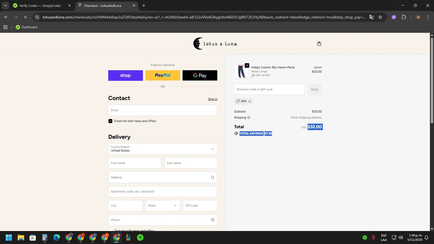Open the notifications bell in tray
This screenshot has height=244, width=434.
[x=426, y=238]
